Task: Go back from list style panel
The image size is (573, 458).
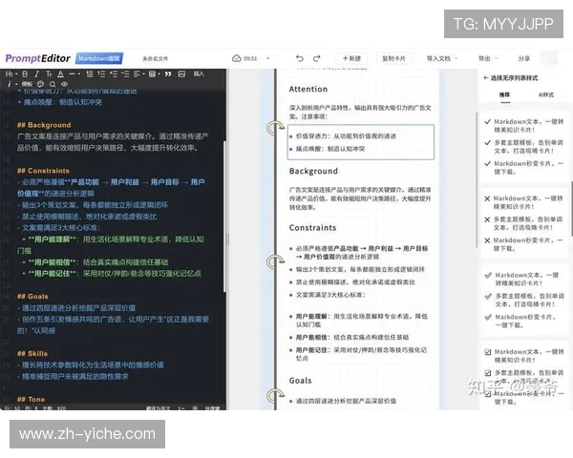Action: tap(486, 78)
